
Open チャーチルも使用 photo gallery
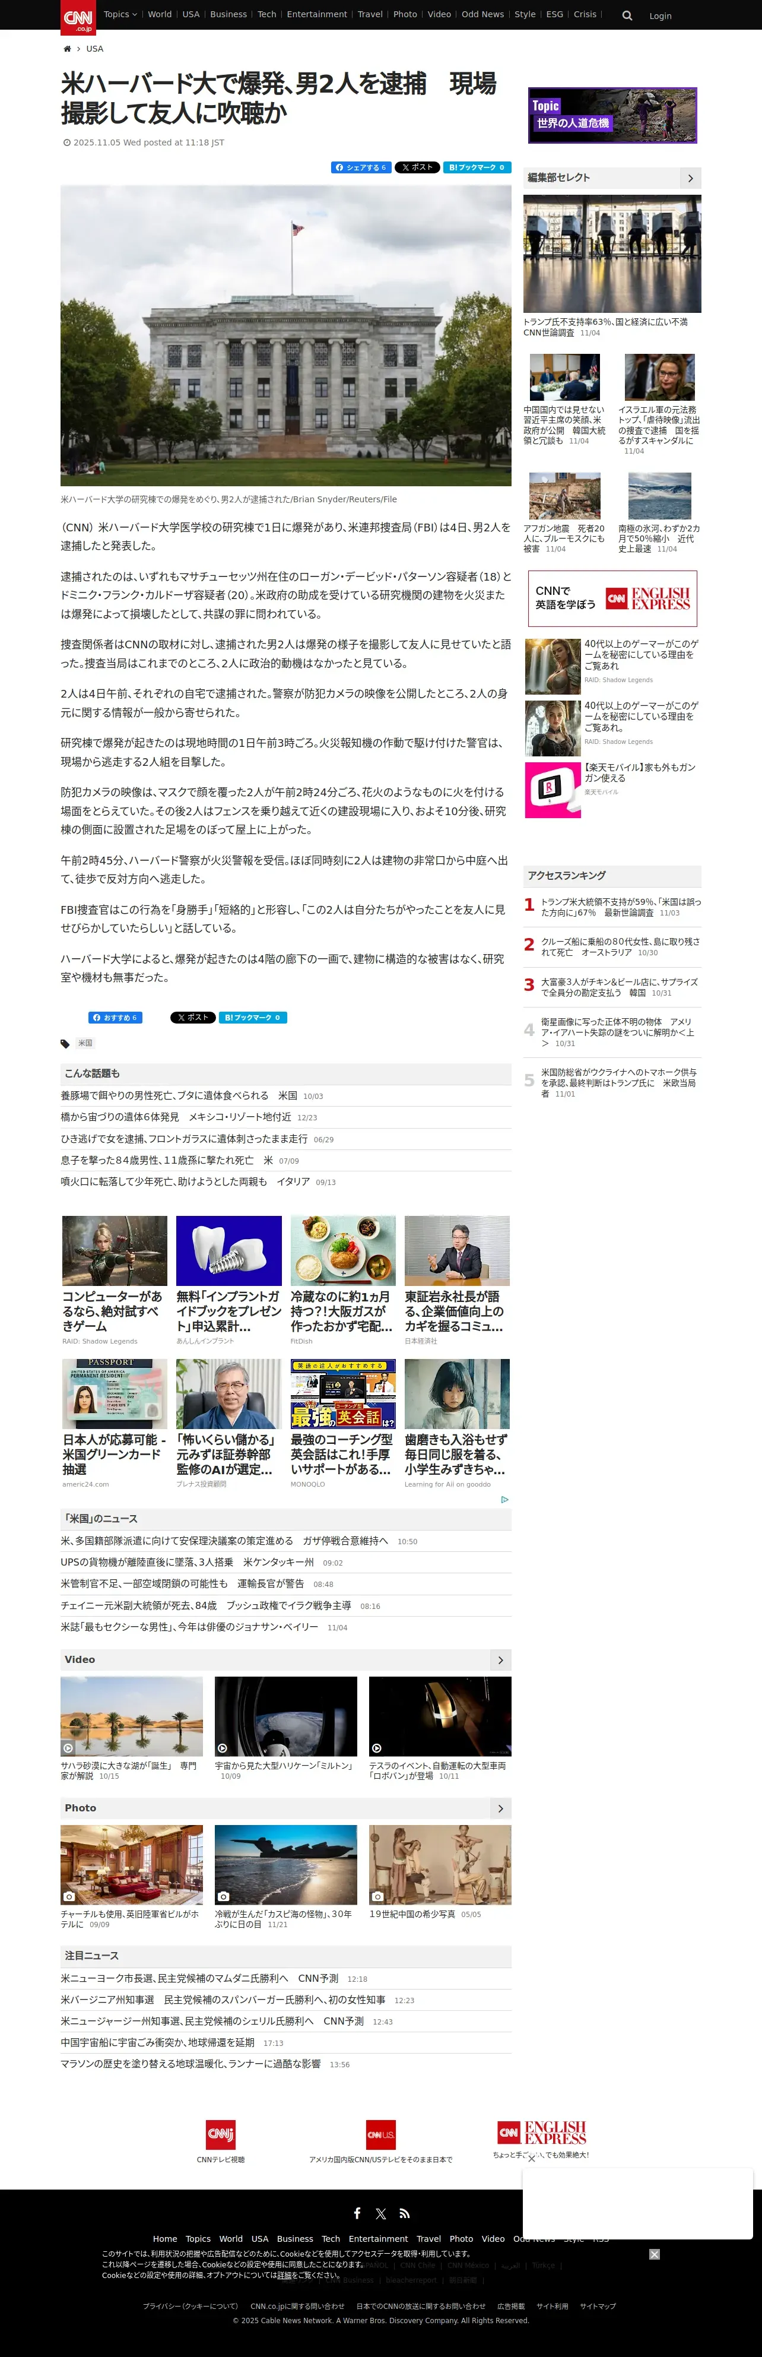coord(132,1865)
